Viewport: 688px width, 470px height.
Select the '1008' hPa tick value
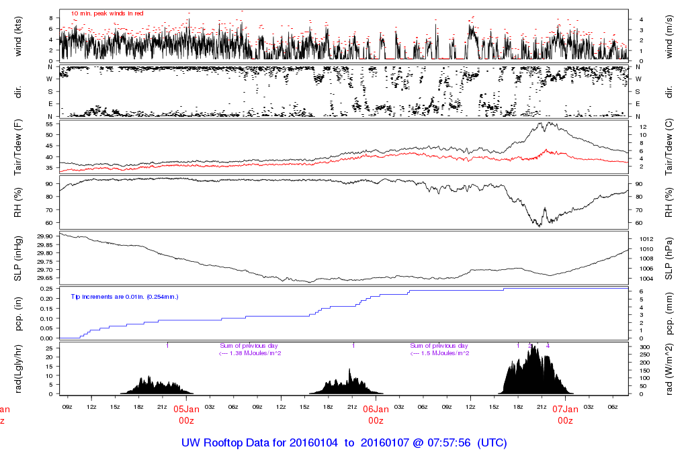[646, 258]
